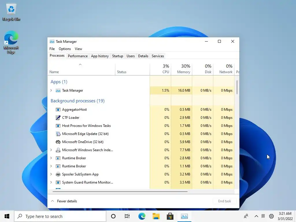Switch to the Startup tab
This screenshot has width=296, height=222.
[x=117, y=56]
